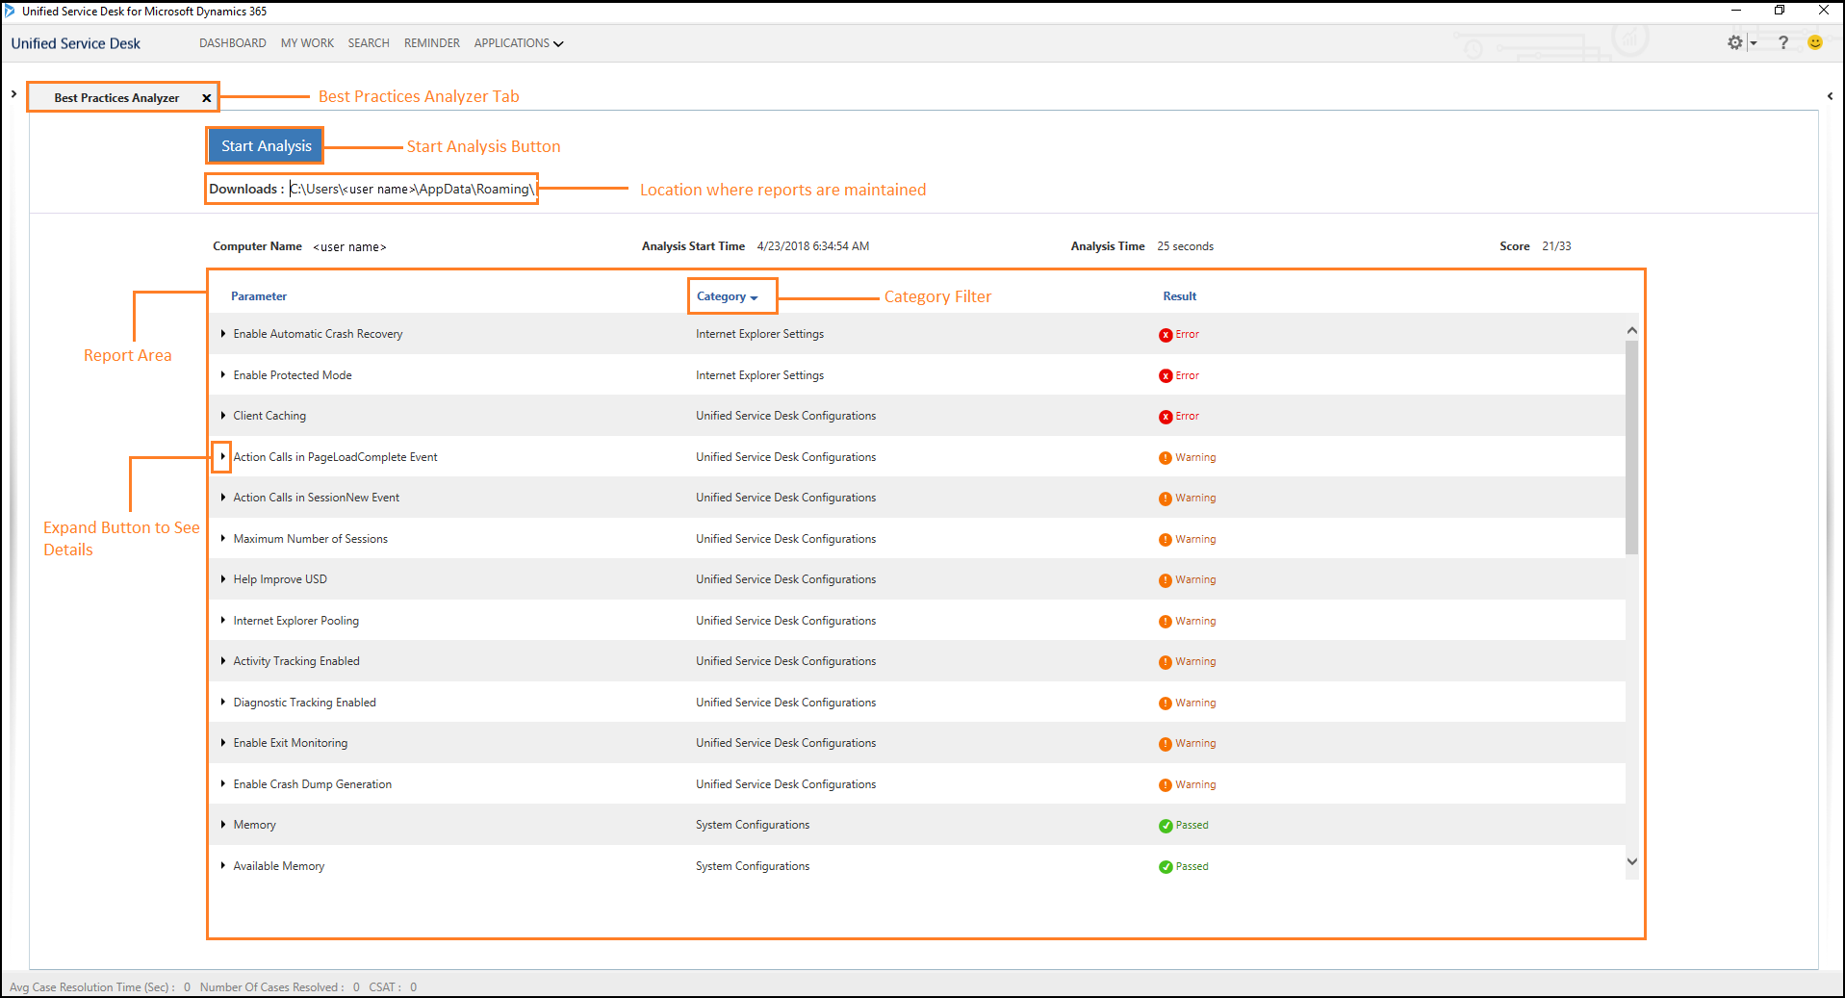Open the dropdown arrow beside the gear
Screen dimensions: 1845x998
pos(1753,43)
